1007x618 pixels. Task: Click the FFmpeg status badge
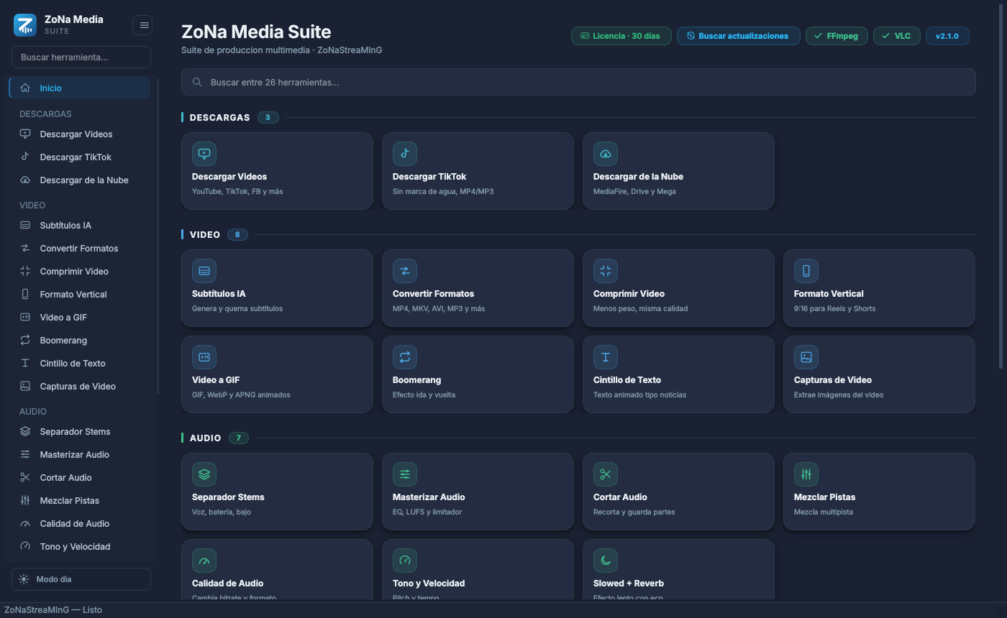pos(836,36)
